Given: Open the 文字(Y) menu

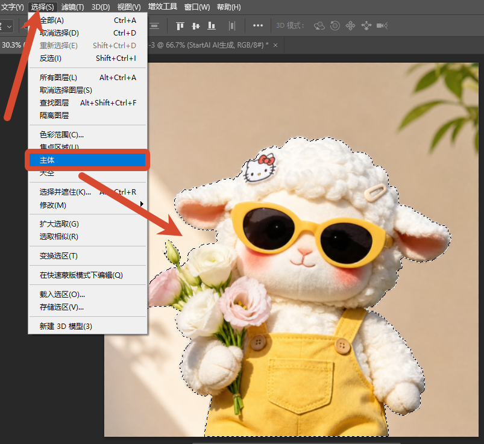Looking at the screenshot, I should [12, 7].
